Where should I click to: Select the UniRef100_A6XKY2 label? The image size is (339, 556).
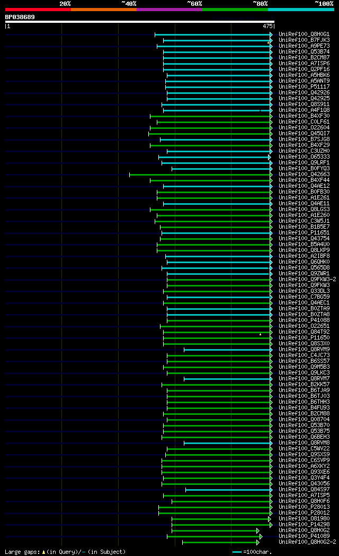point(304,466)
